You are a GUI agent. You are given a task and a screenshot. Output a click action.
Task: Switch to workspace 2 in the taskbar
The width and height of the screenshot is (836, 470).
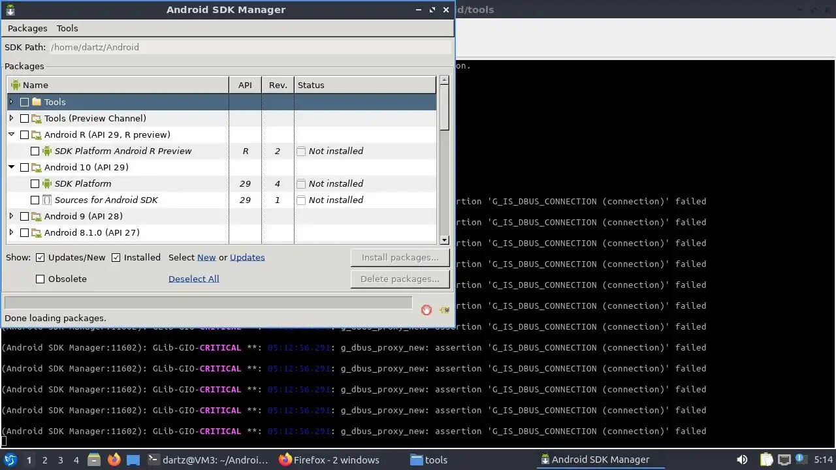coord(44,460)
